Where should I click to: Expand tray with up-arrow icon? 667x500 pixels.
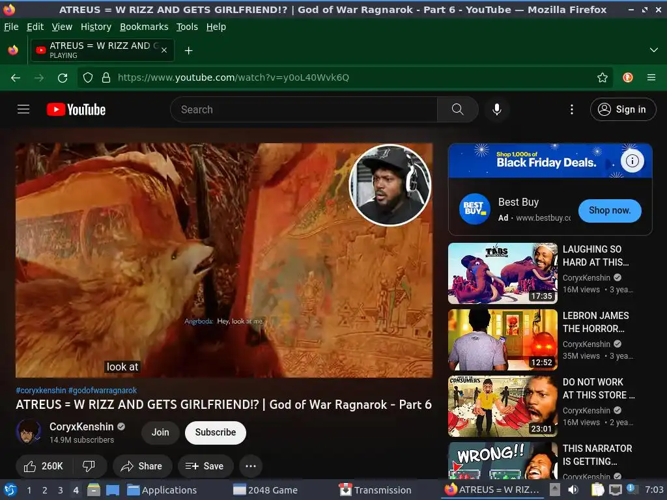click(554, 490)
